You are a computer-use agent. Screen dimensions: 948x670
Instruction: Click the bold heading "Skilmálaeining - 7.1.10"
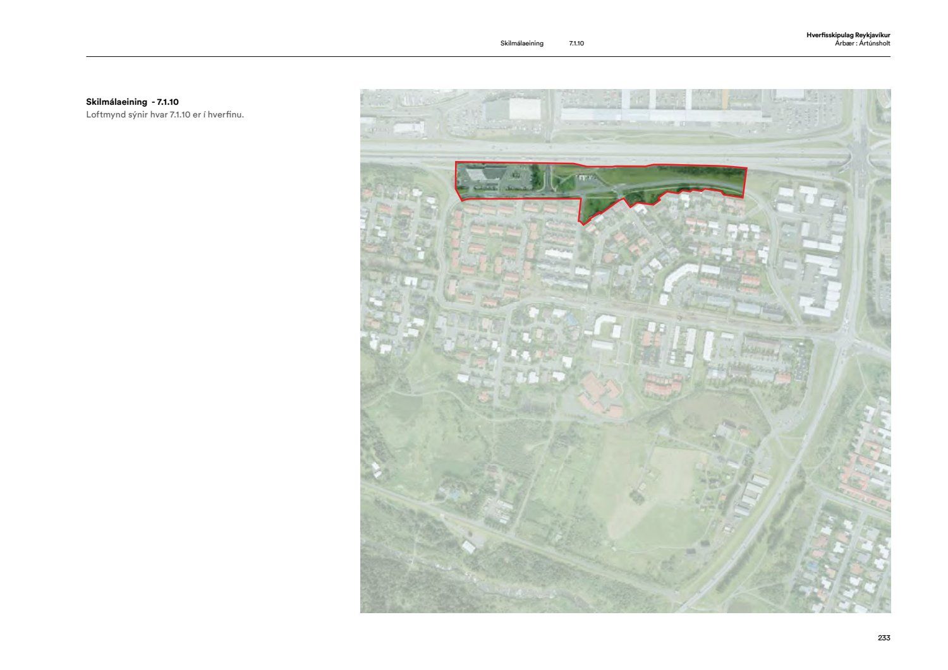coord(132,102)
